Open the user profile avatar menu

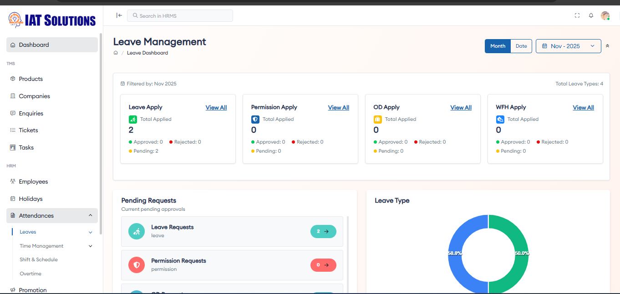(605, 15)
